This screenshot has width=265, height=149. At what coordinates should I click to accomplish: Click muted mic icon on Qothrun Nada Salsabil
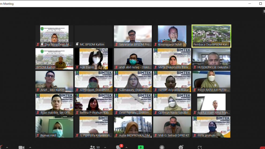point(156,113)
